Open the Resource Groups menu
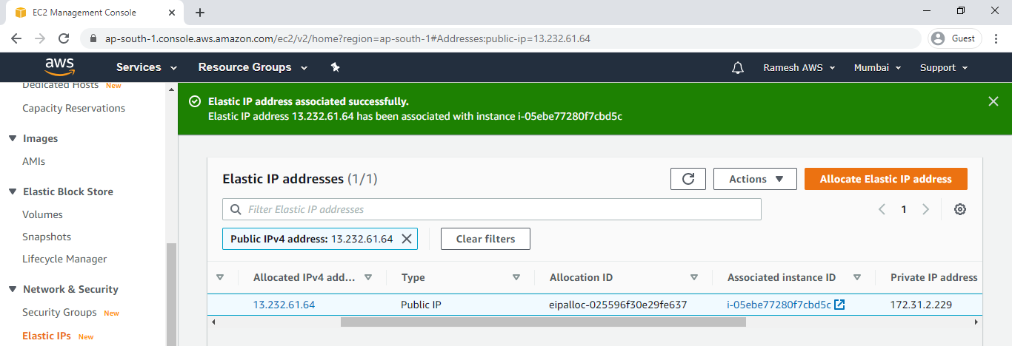 coord(253,67)
